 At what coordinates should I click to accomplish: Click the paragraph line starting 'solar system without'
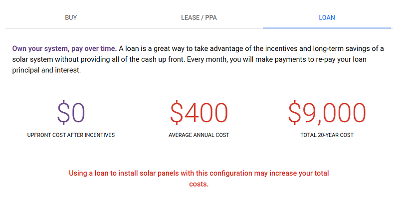(x=150, y=59)
